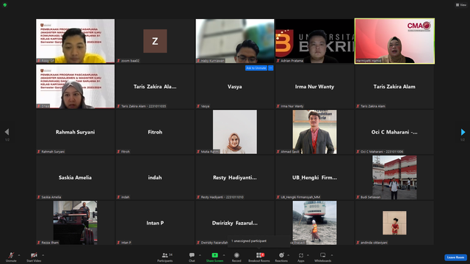Image resolution: width=470 pixels, height=264 pixels.
Task: Select the active speaker tile with CMA background
Action: coord(394,41)
